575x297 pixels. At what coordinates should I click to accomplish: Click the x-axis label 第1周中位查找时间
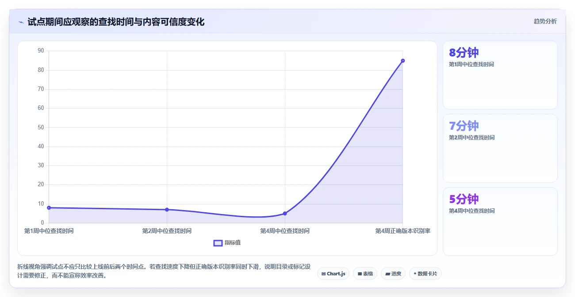click(49, 231)
